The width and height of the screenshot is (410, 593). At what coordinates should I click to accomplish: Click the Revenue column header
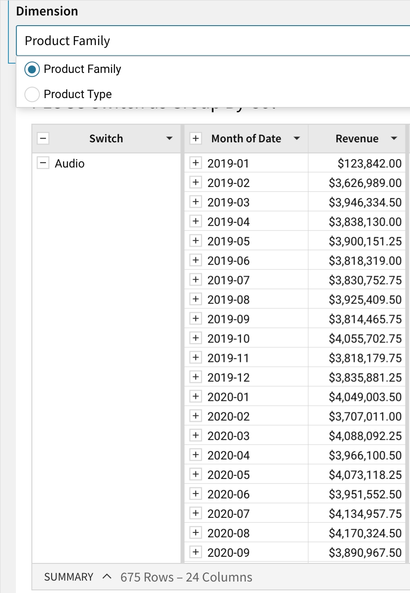pyautogui.click(x=357, y=139)
